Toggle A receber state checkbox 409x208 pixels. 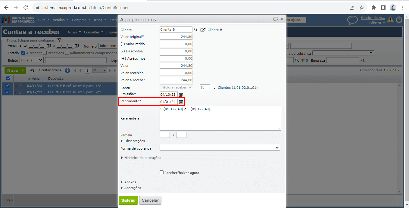(x=23, y=53)
